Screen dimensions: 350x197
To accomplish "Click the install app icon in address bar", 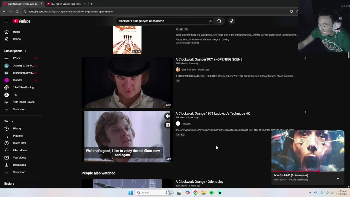I will 291,11.
